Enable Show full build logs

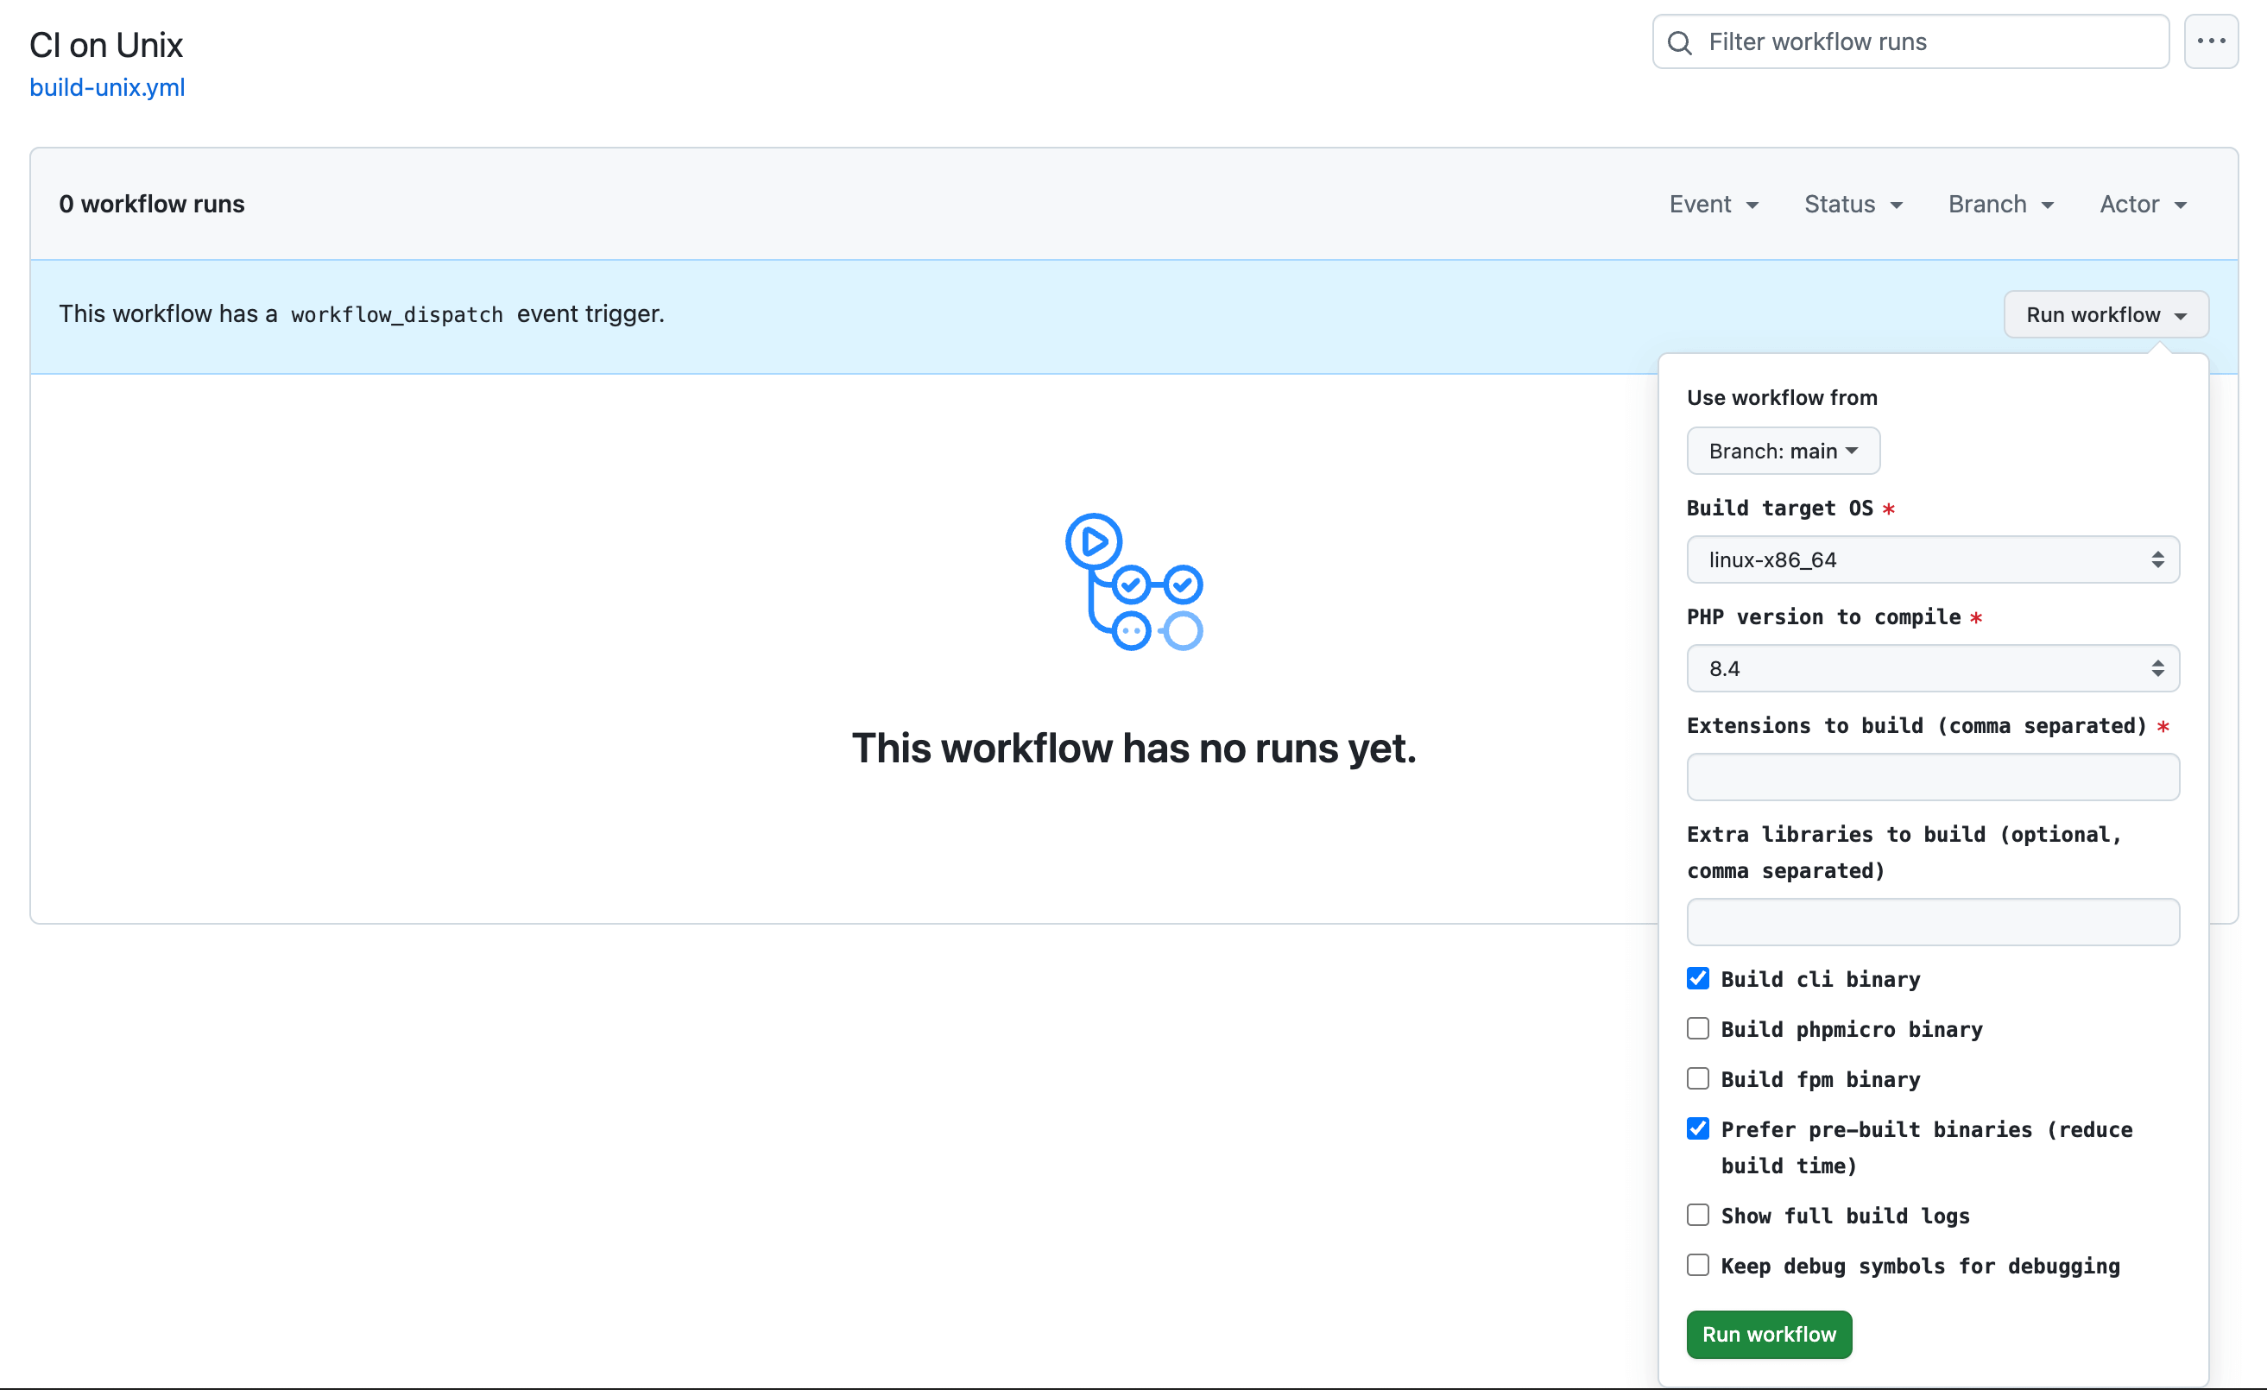(x=1697, y=1214)
